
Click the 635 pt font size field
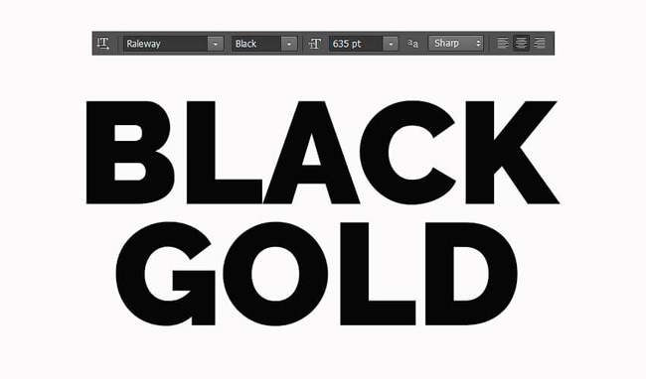[356, 44]
